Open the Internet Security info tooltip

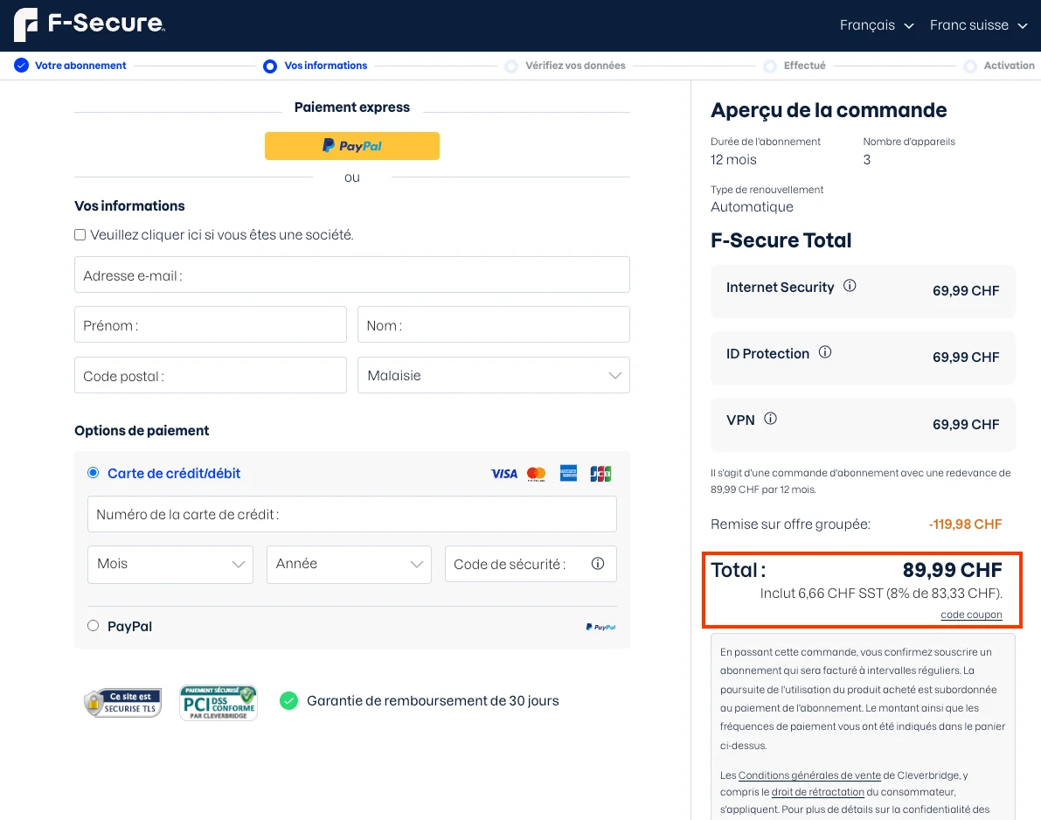(850, 285)
